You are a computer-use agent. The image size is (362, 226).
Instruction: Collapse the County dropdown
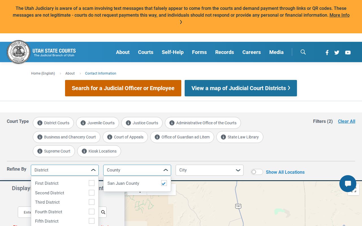click(137, 170)
